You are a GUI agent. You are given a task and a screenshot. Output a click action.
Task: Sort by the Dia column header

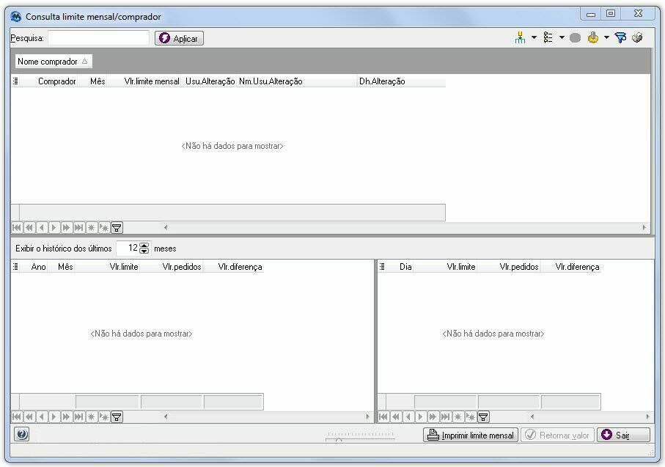click(x=400, y=267)
